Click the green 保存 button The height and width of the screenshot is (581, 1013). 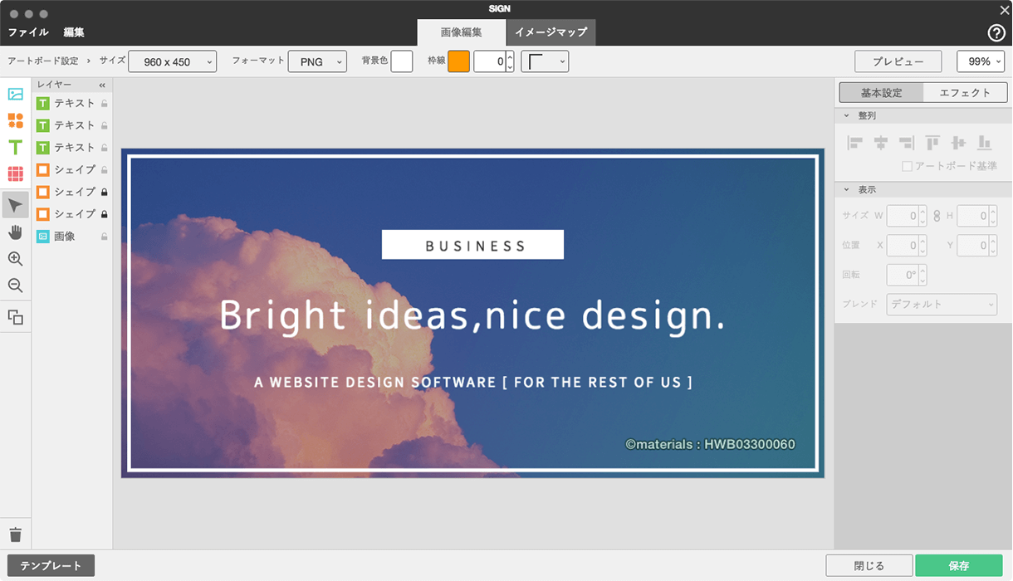click(x=958, y=565)
